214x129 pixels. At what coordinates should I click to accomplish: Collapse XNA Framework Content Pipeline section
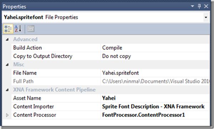[7, 90]
